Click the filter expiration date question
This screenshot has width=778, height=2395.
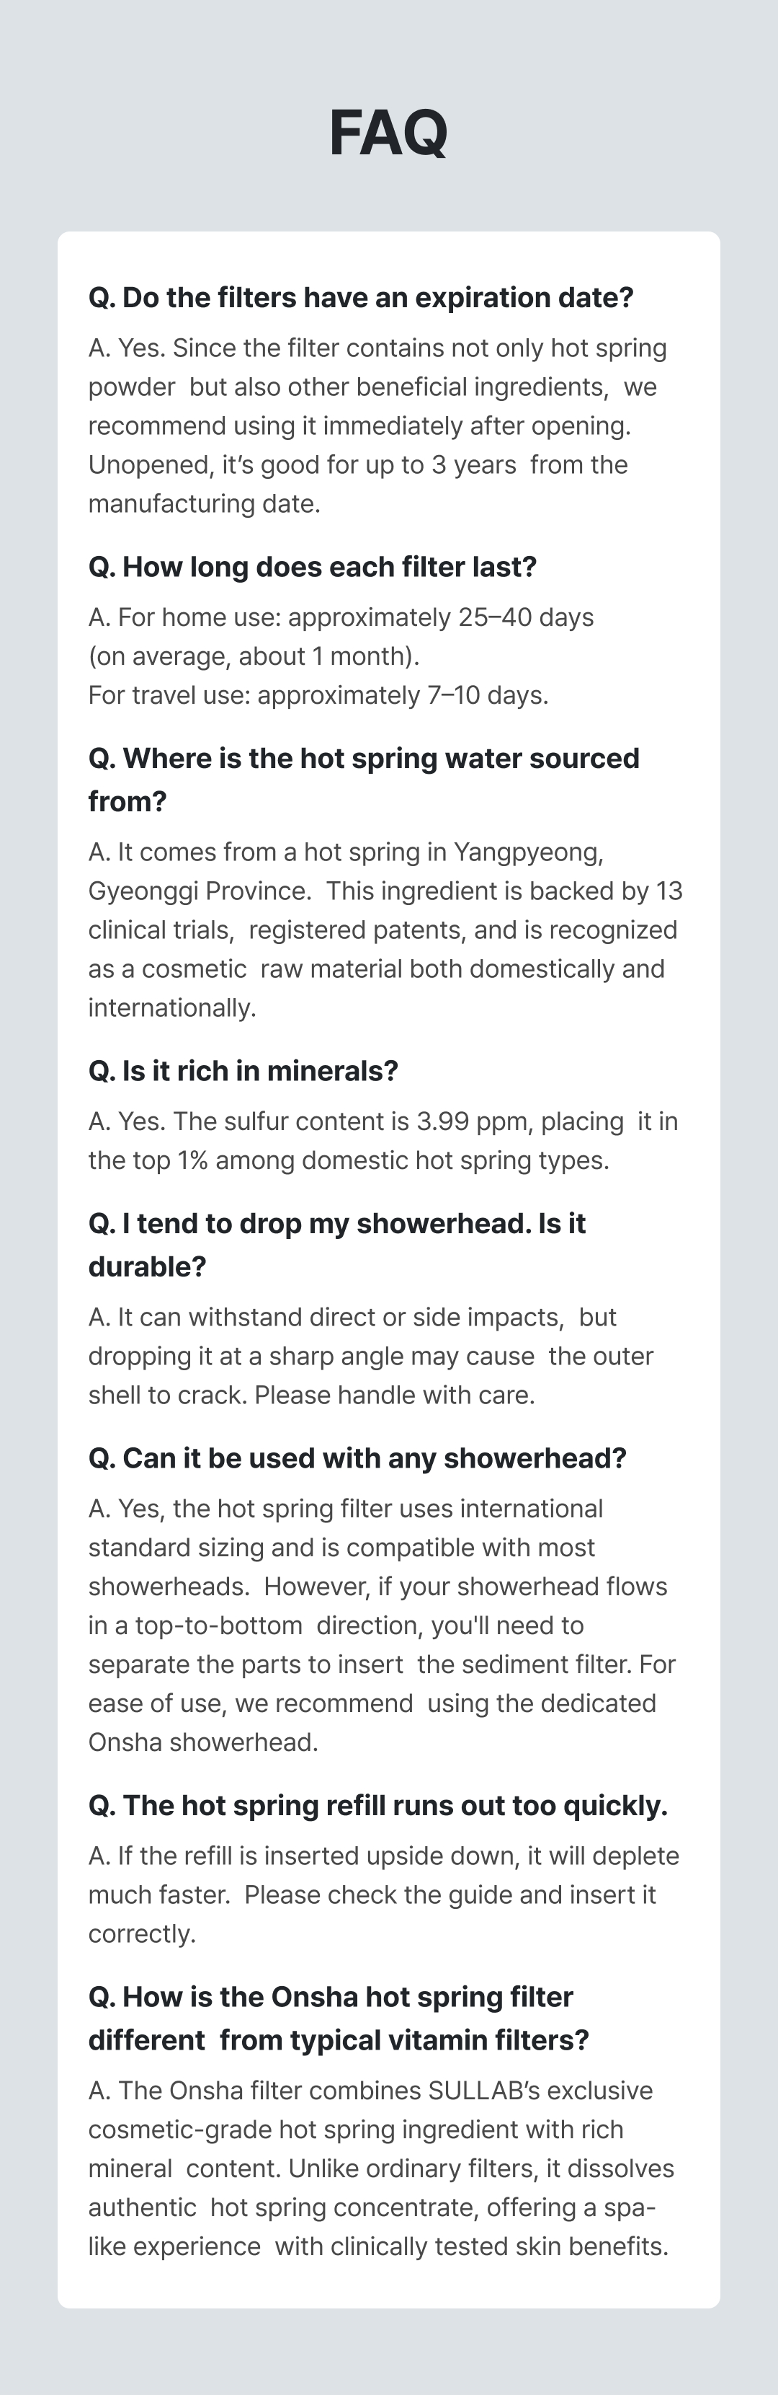[360, 298]
